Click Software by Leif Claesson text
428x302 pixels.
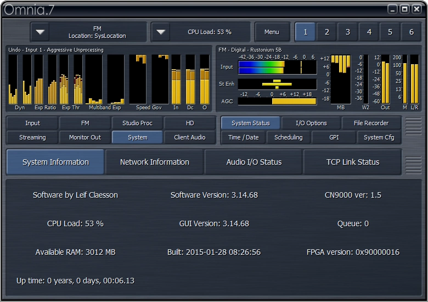click(x=75, y=195)
